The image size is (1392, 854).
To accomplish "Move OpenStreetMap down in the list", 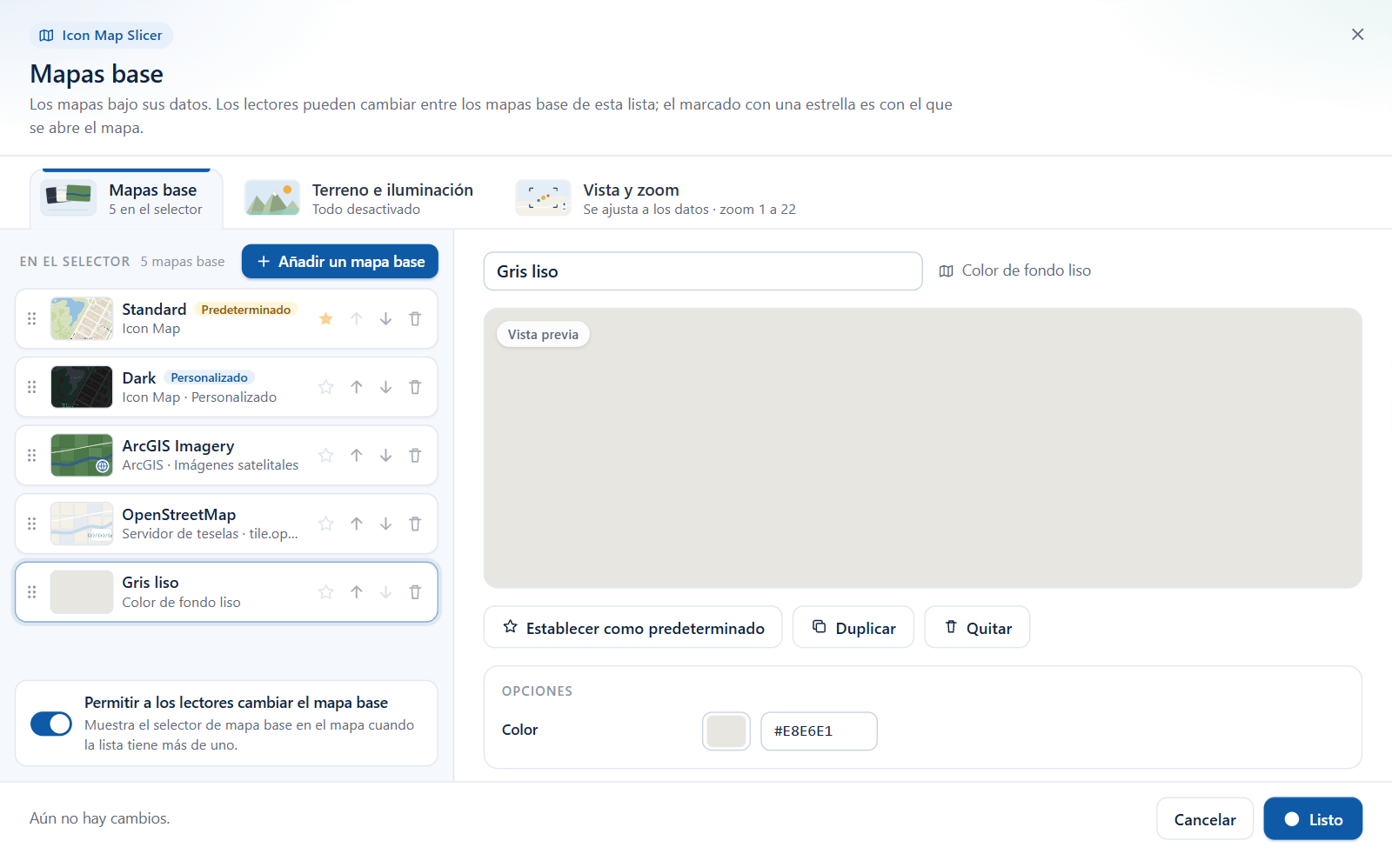I will click(385, 524).
